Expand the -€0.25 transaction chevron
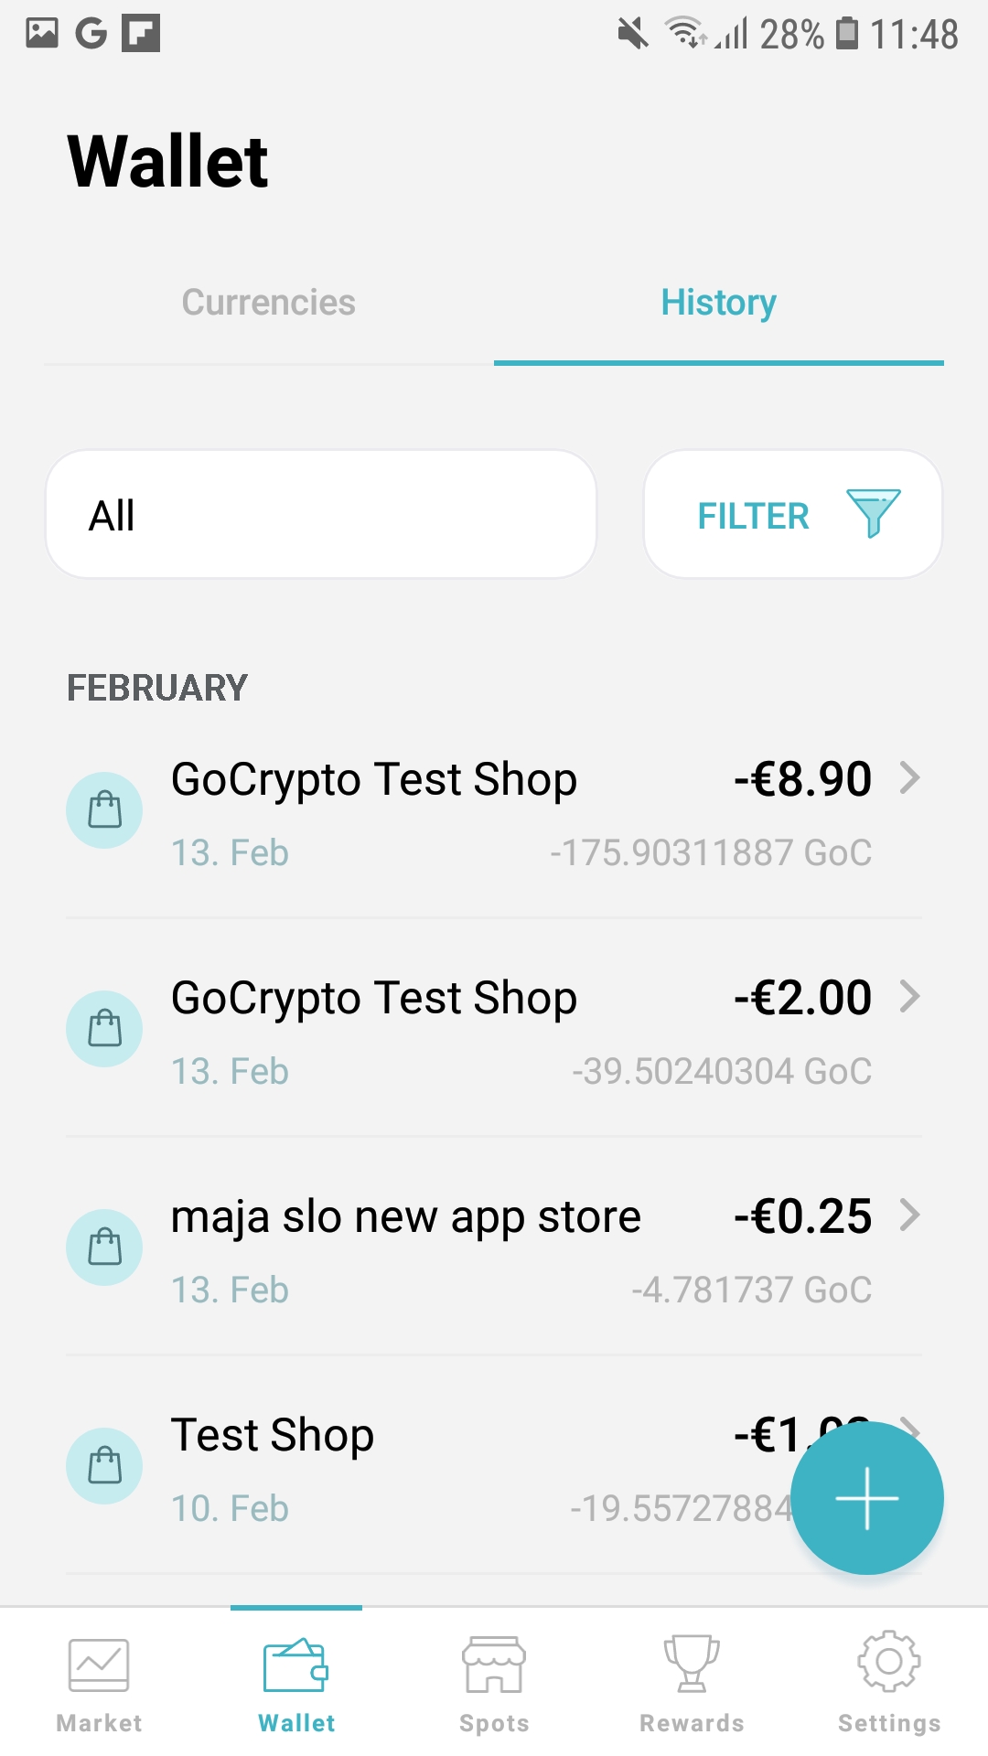This screenshot has width=988, height=1756. click(x=909, y=1215)
